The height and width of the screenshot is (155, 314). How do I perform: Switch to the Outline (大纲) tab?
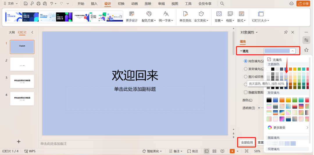point(12,32)
